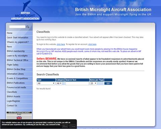Open the Information Library
Image resolution: width=161 pixels, height=129 pixels.
coord(19,74)
